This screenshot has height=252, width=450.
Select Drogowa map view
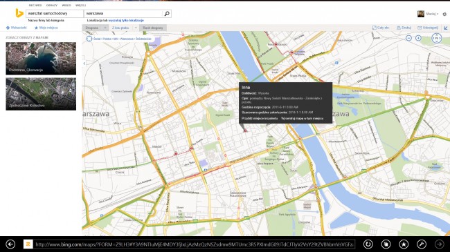[x=92, y=28]
